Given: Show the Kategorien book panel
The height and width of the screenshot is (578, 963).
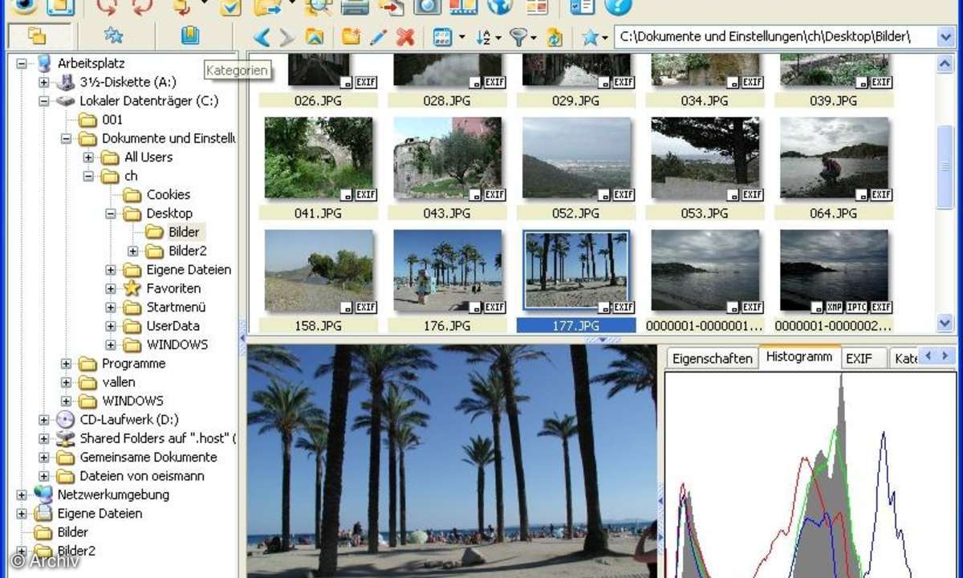Looking at the screenshot, I should pos(189,35).
